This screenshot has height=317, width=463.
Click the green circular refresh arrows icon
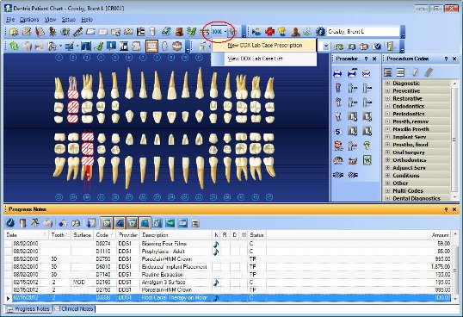pos(14,47)
